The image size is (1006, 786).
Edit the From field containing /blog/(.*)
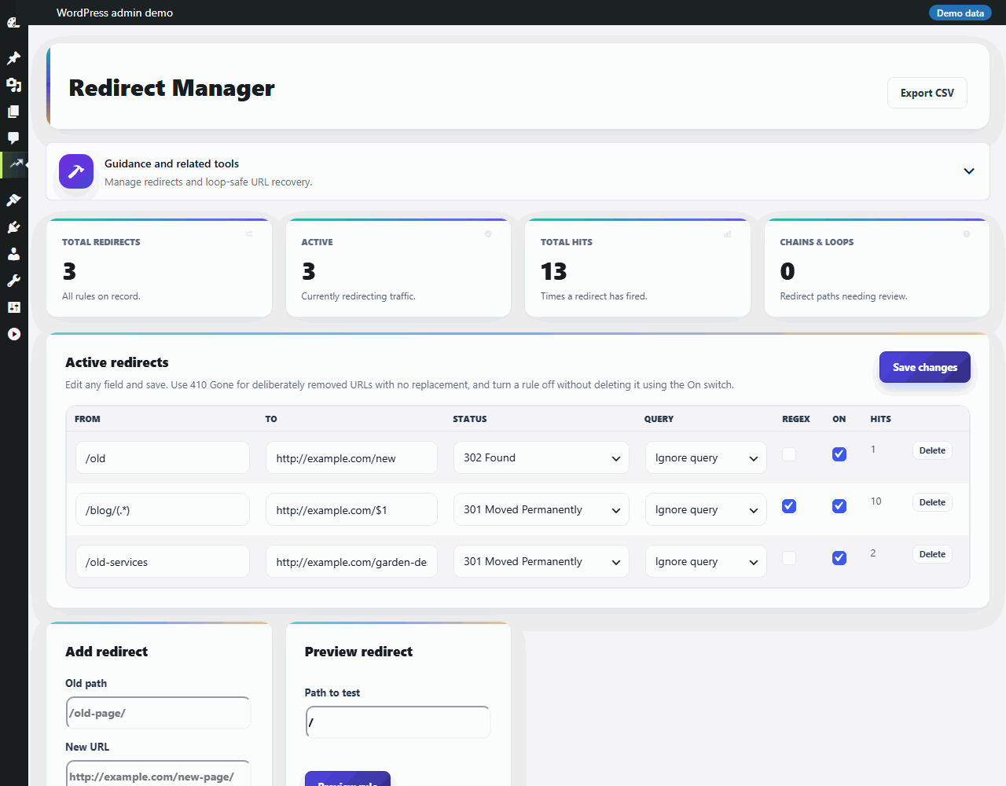click(163, 509)
